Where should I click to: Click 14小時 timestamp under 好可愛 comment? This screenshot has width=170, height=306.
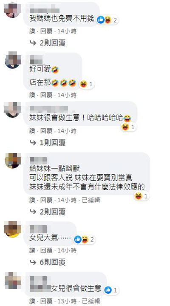click(x=67, y=95)
